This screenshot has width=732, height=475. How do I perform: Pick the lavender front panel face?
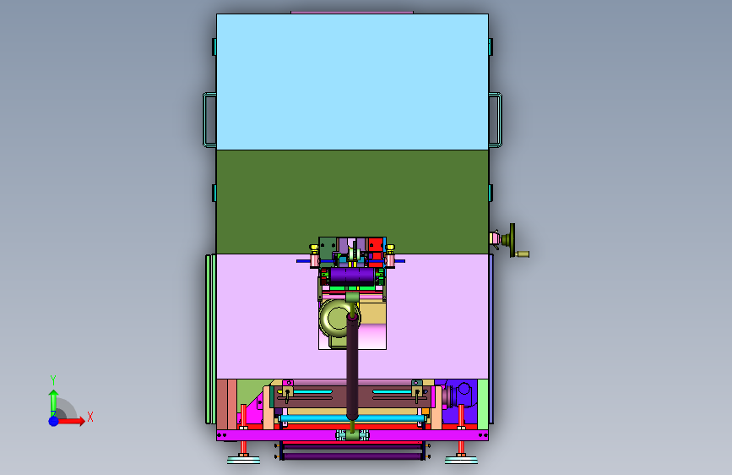(268, 315)
